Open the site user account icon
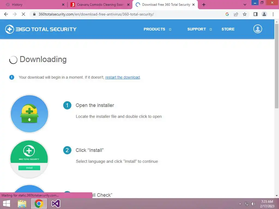This screenshot has height=209, width=279. 258,29
